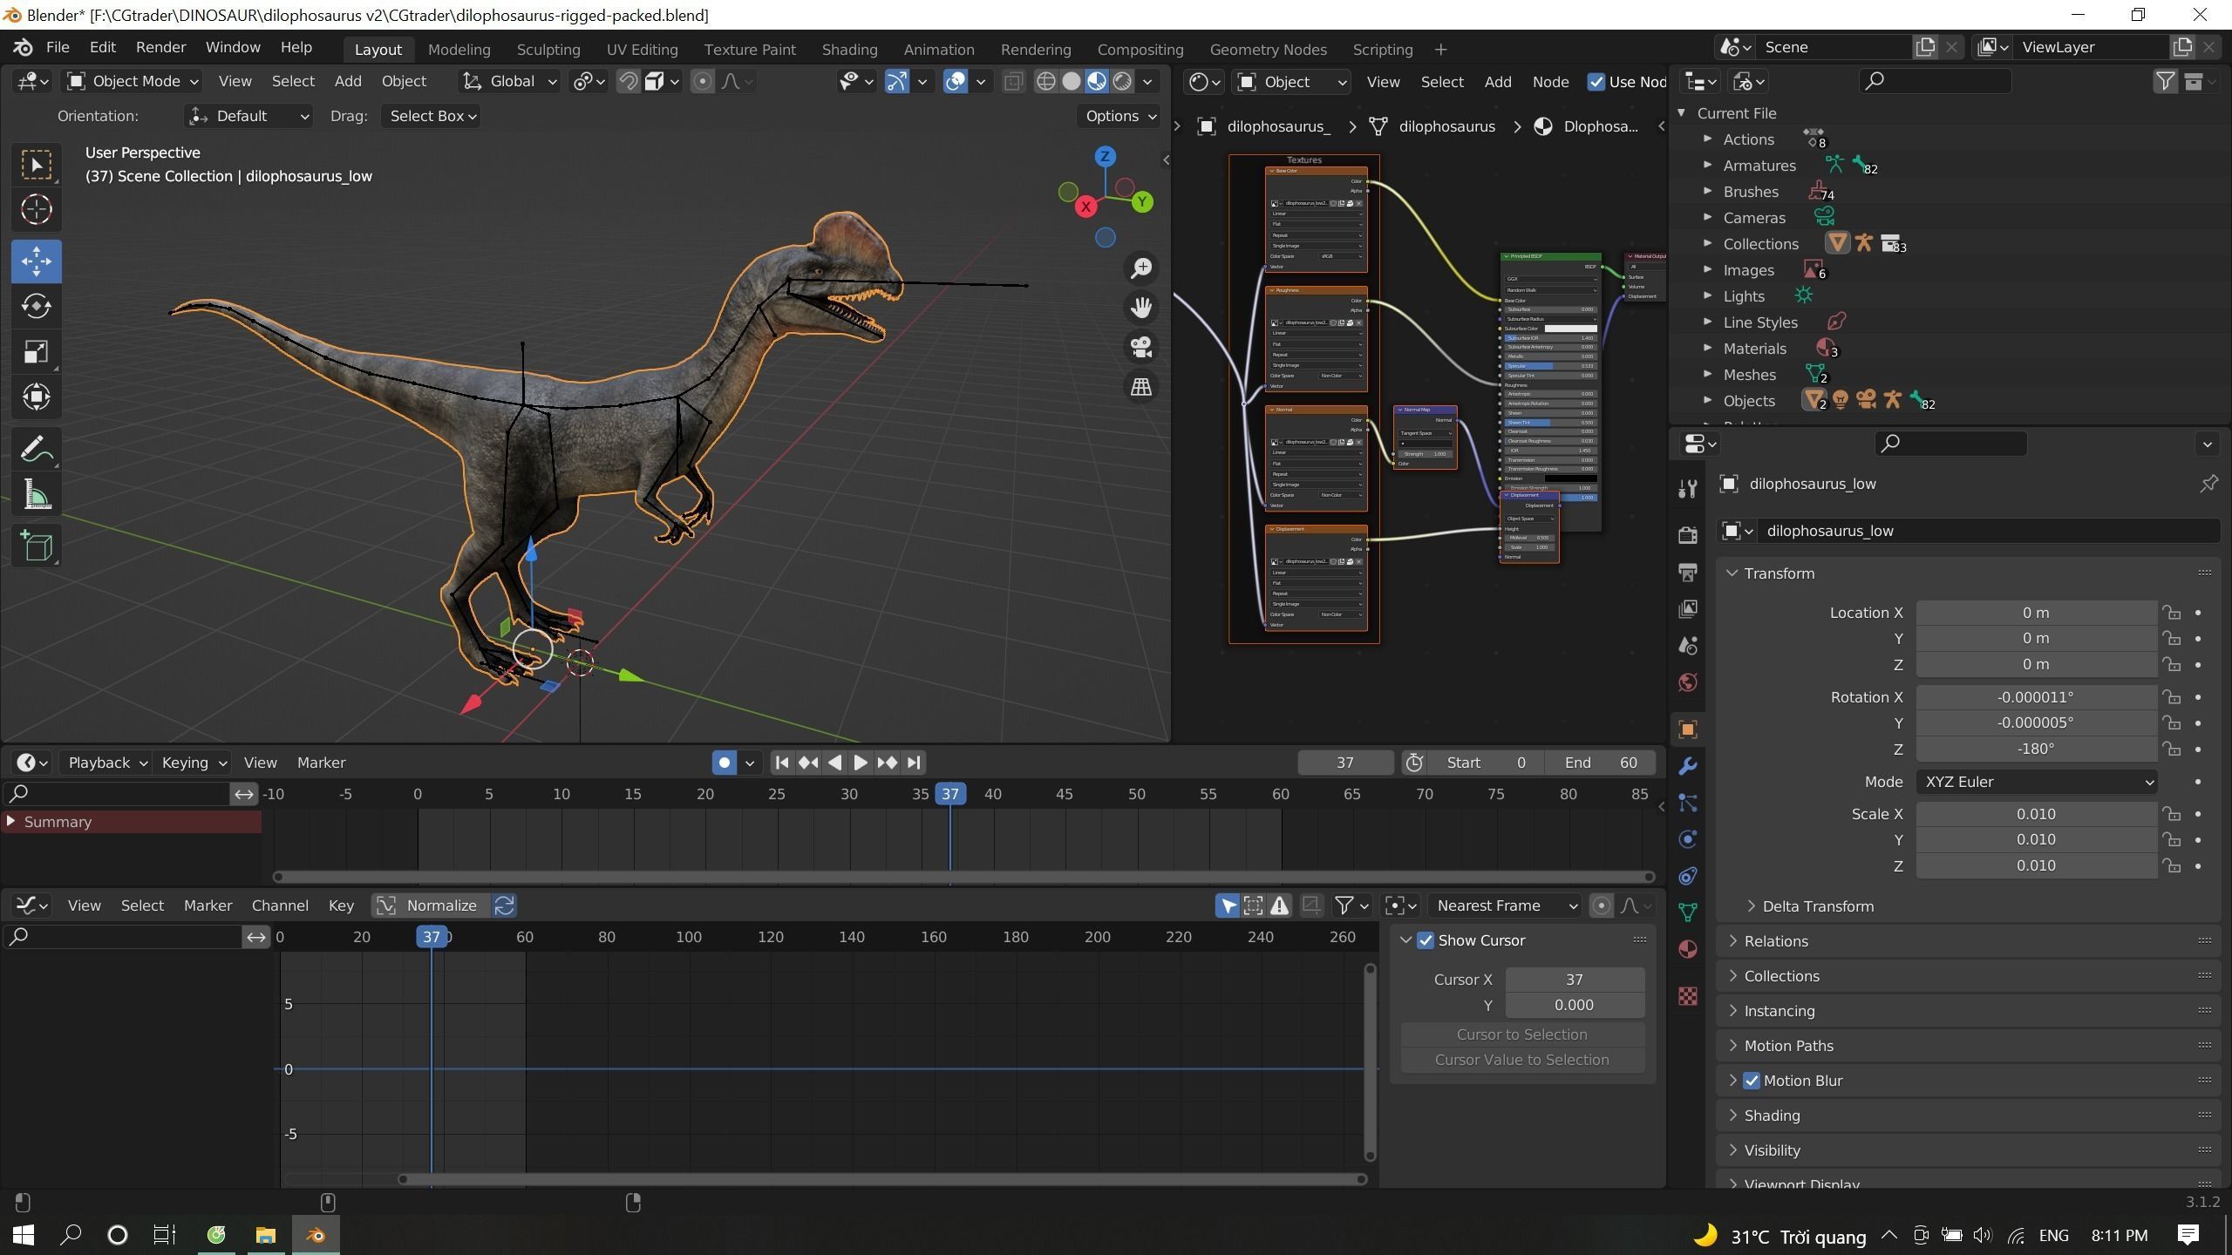Open the Scene properties tab
This screenshot has width=2232, height=1255.
point(1688,645)
